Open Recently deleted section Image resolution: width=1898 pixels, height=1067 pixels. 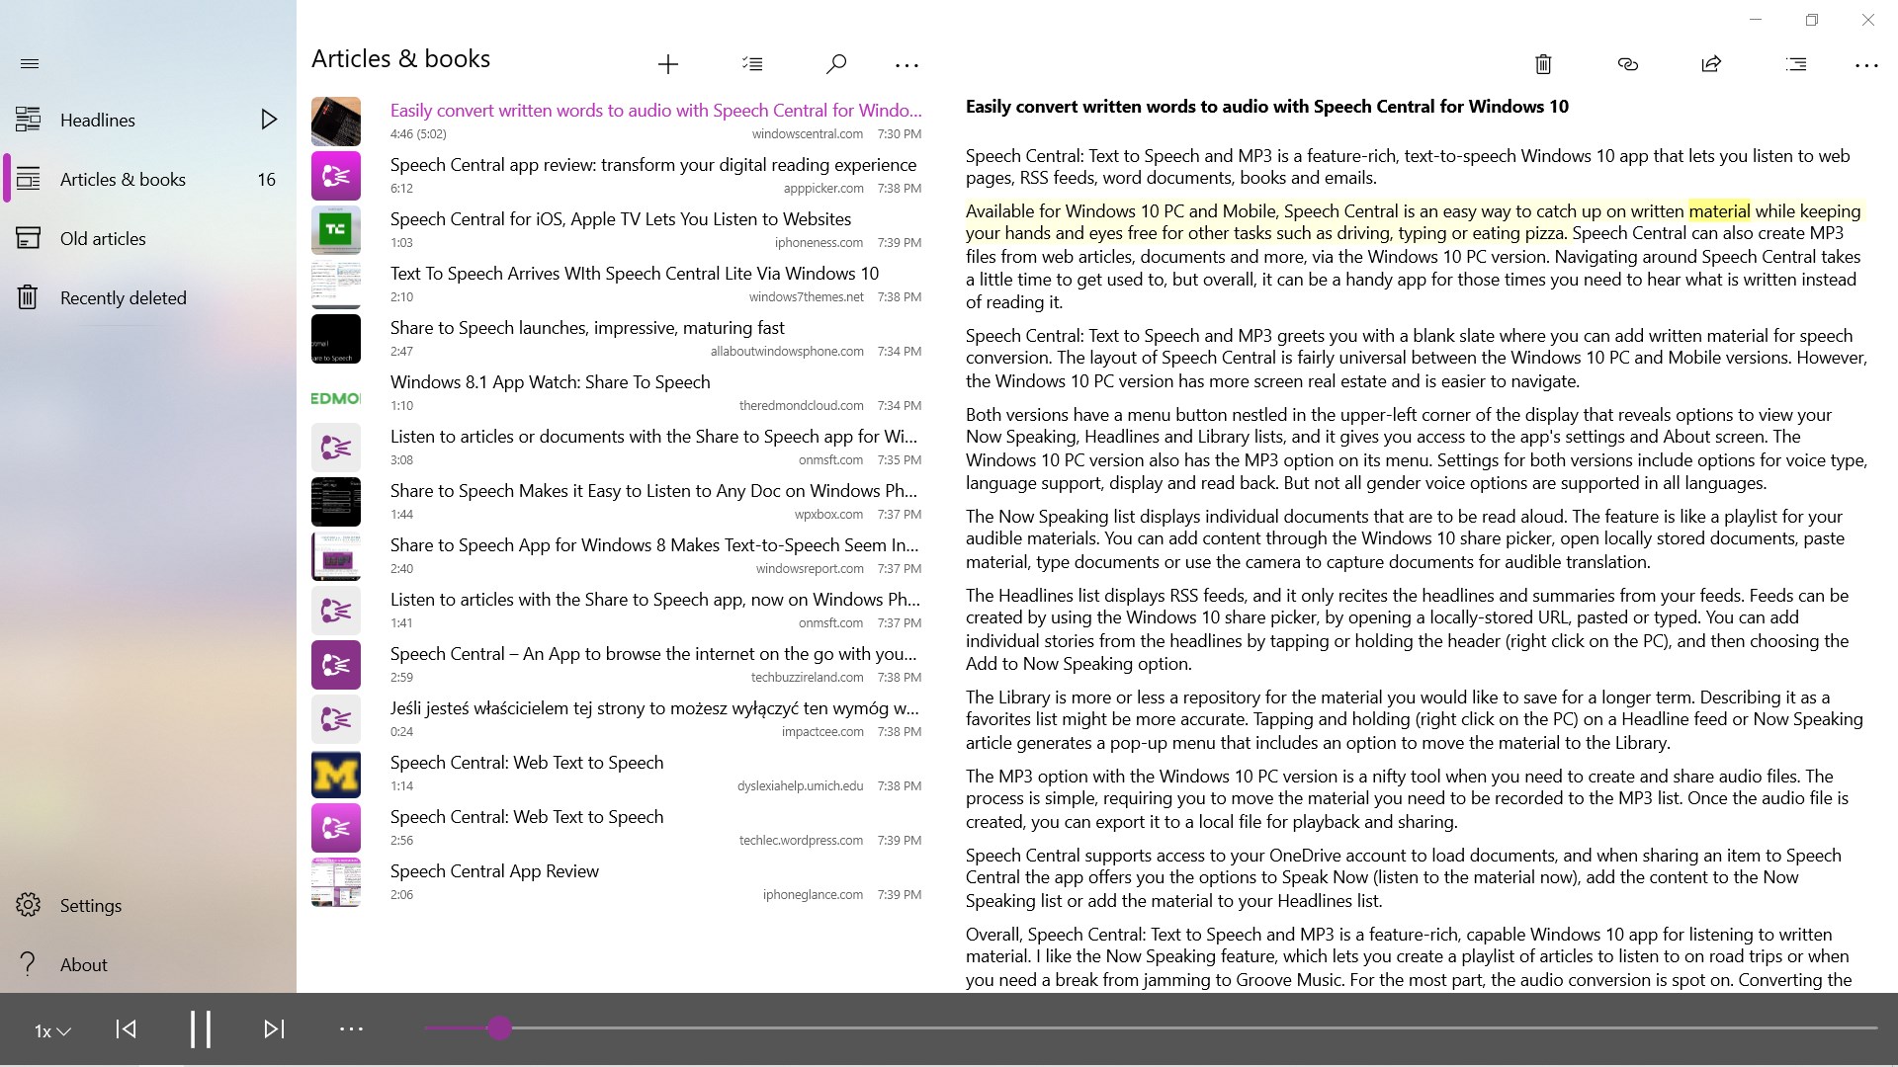[148, 297]
